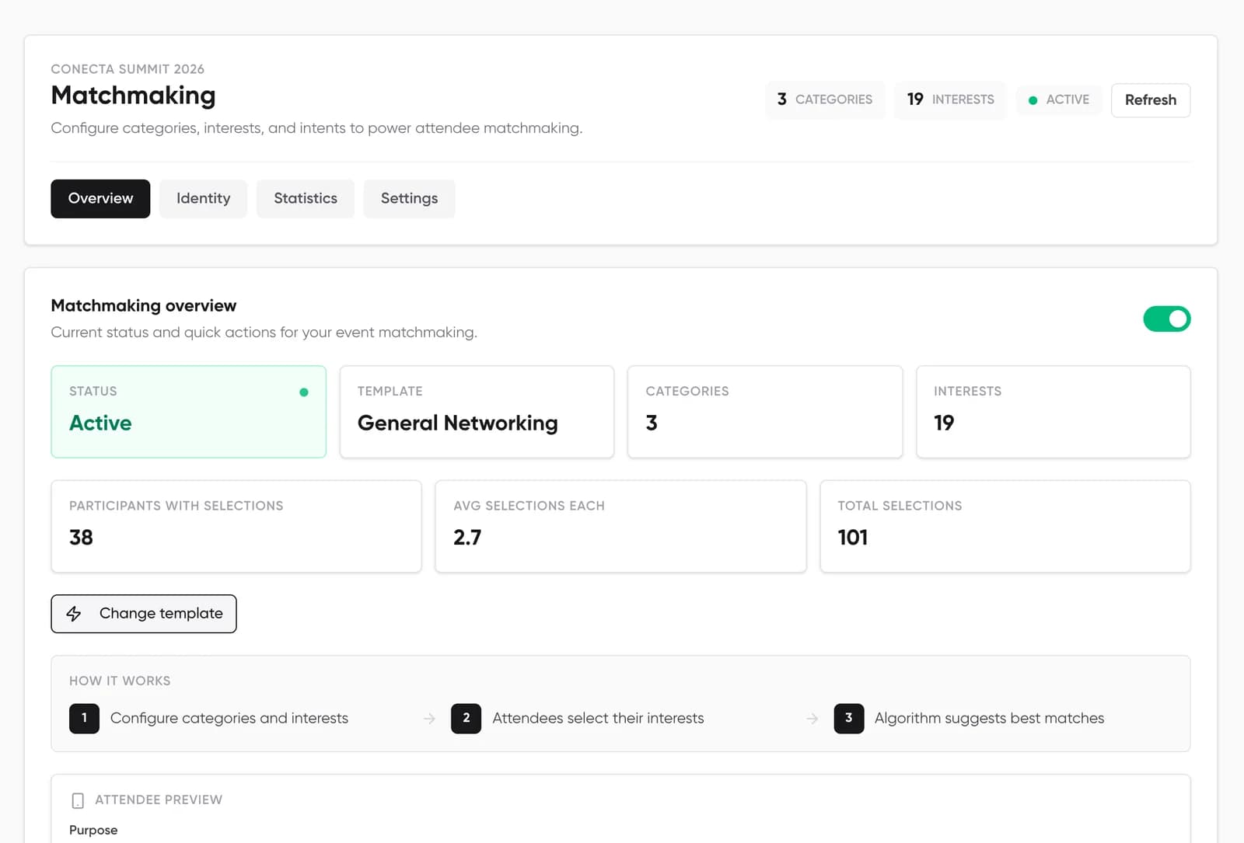Click the average selections value 2.7
Image resolution: width=1244 pixels, height=843 pixels.
click(467, 538)
